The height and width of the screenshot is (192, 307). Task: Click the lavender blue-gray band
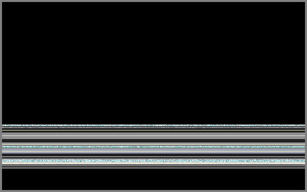(x=153, y=151)
